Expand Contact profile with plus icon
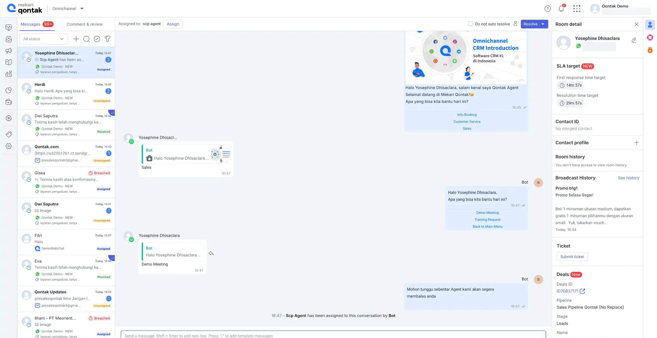 pos(636,143)
